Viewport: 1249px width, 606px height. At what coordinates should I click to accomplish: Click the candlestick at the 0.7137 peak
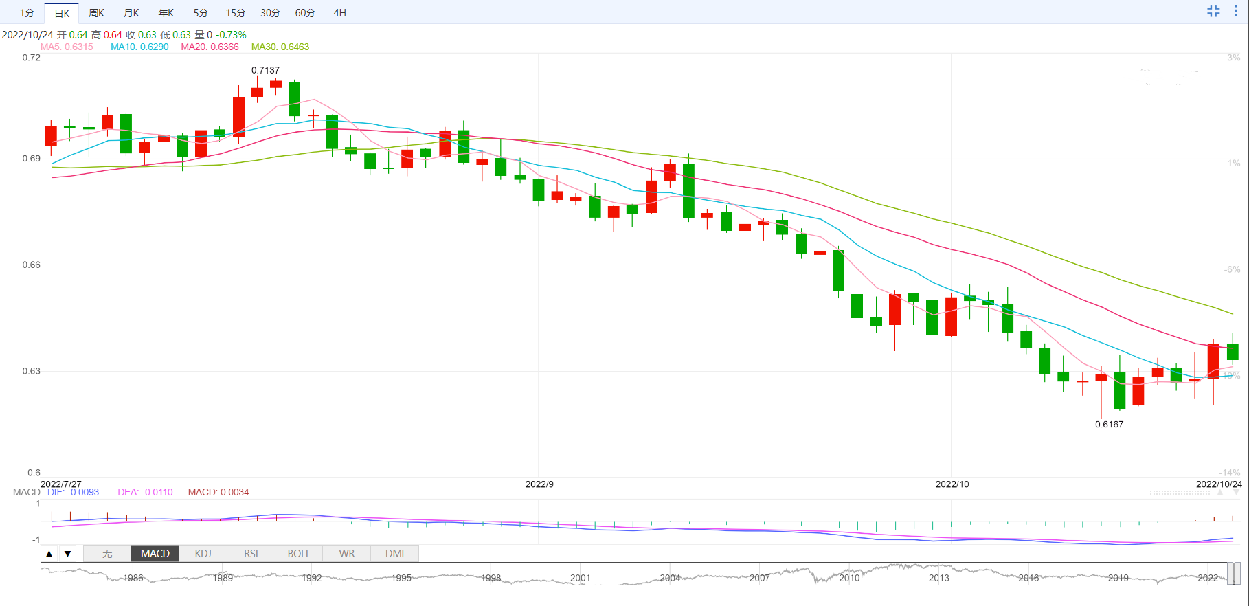(257, 91)
